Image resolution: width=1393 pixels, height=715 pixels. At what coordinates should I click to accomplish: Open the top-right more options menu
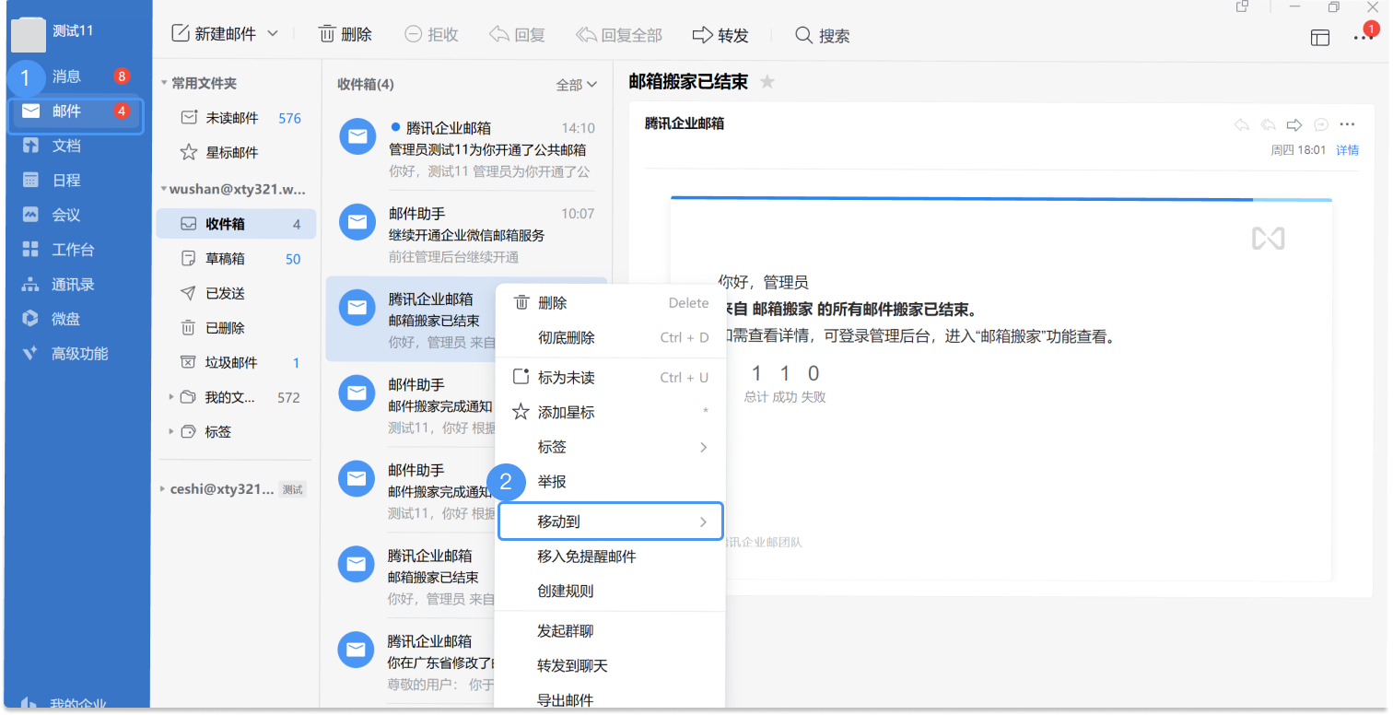1364,38
